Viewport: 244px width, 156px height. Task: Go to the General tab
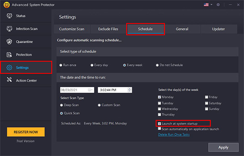click(x=182, y=29)
